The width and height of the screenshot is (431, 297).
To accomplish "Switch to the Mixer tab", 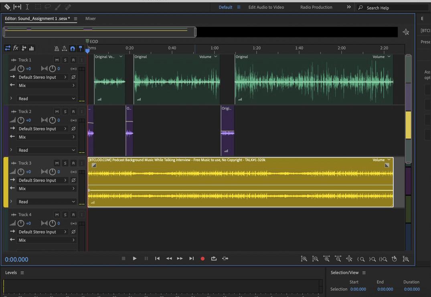I will tap(90, 18).
